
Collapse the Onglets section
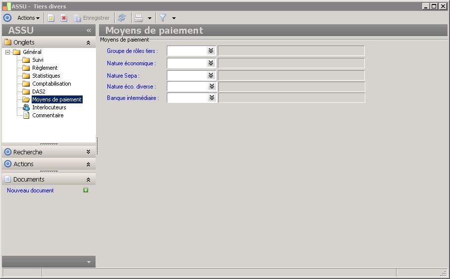(x=89, y=43)
